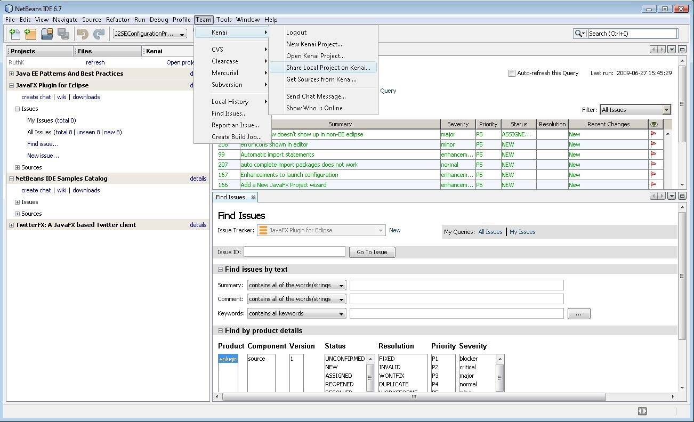Click the Go To Issue button
Image resolution: width=694 pixels, height=422 pixels.
[372, 252]
